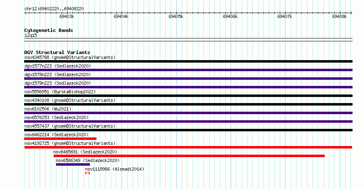Select the black bar for nsv4345788
Image resolution: width=364 pixels, height=189 pixels.
pos(188,61)
